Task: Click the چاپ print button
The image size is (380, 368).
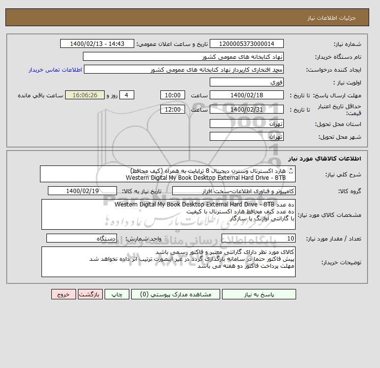Action: 117,294
